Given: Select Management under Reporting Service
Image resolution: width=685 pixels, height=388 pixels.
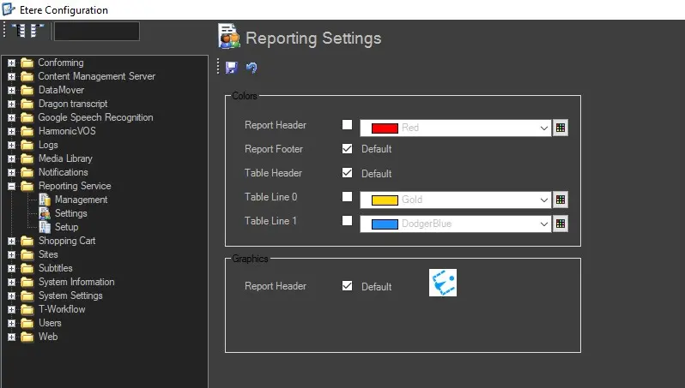Looking at the screenshot, I should click(x=81, y=200).
